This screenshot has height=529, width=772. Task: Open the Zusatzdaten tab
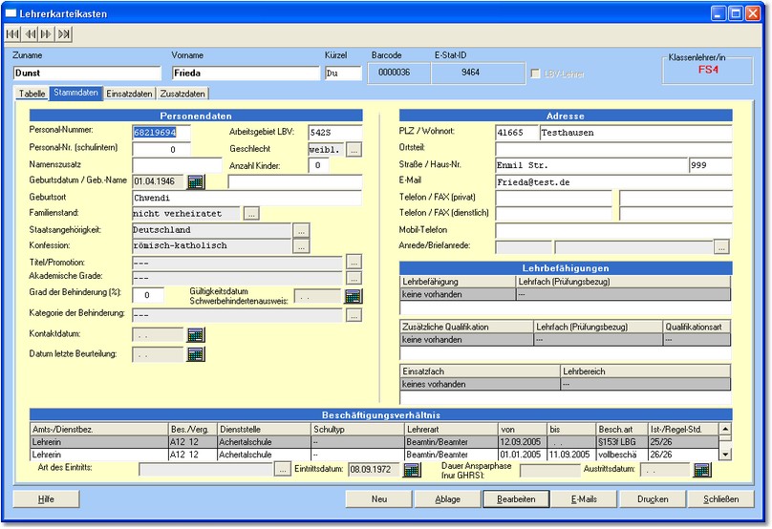tap(182, 94)
